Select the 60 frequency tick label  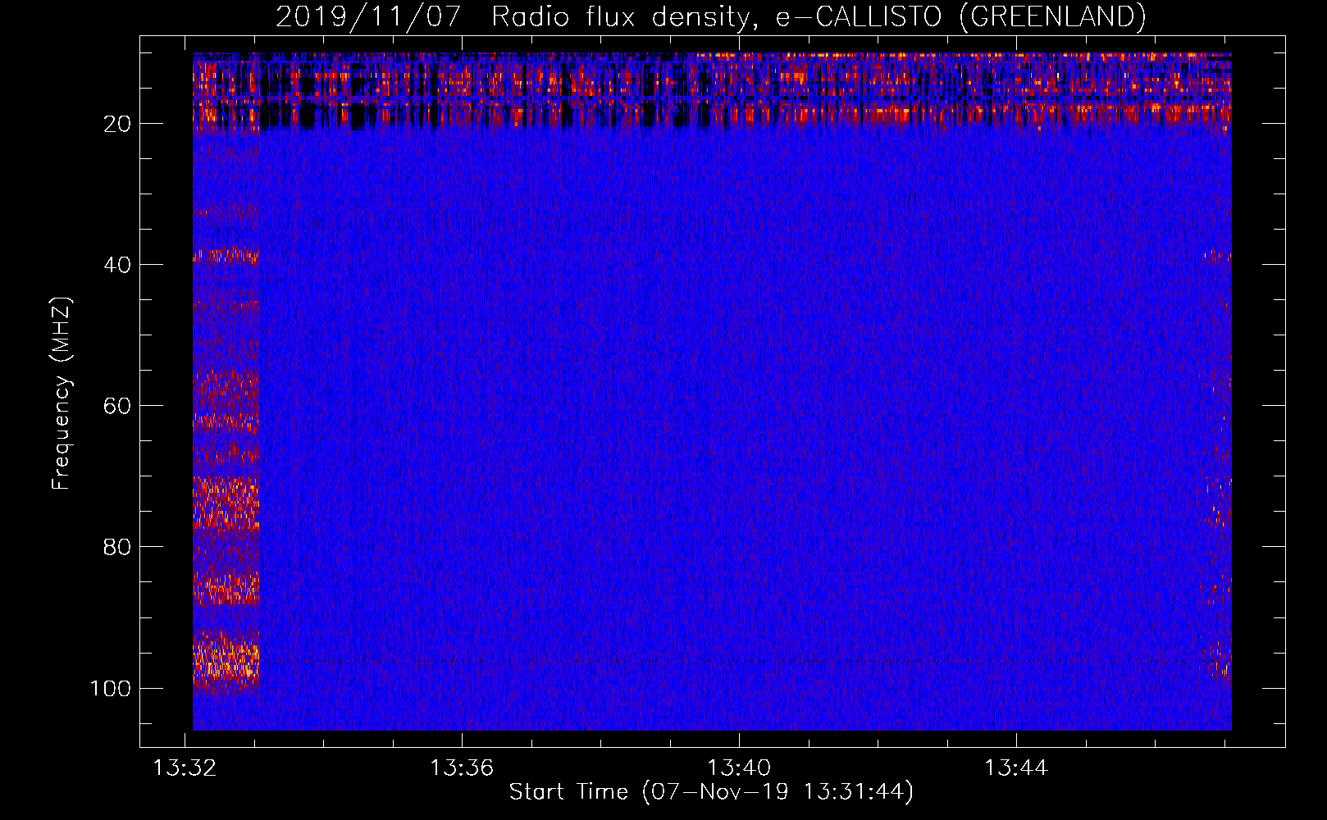point(117,406)
